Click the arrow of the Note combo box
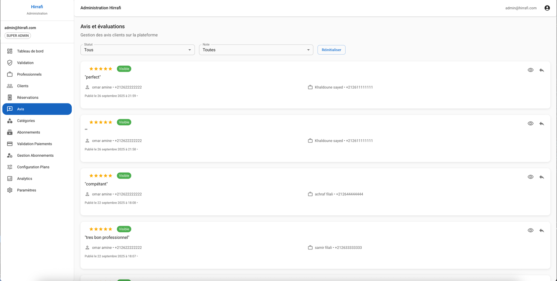This screenshot has height=281, width=557. pos(308,50)
